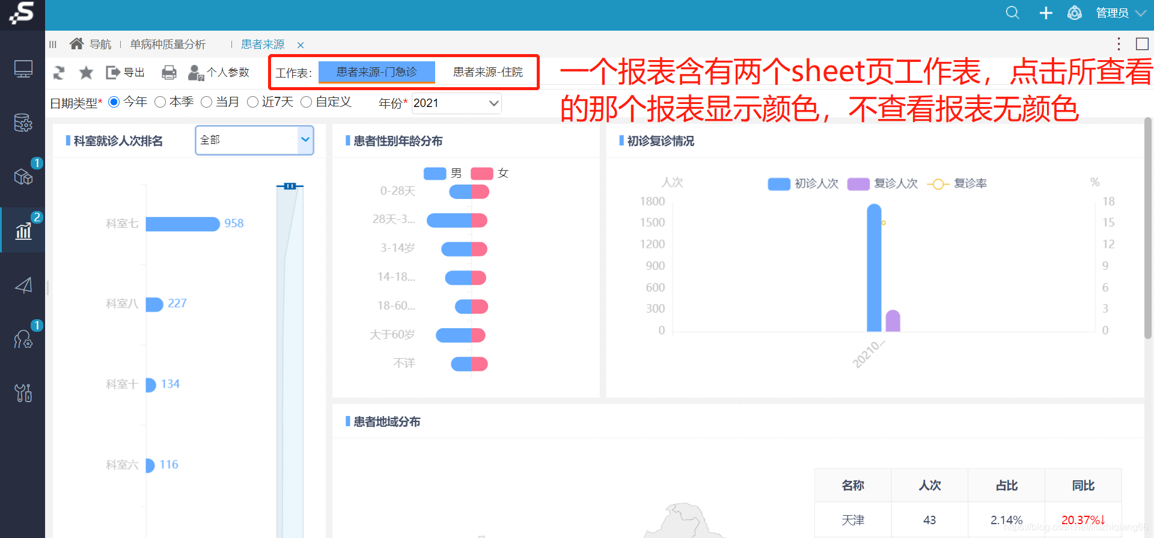Open the 单病种质量分析 tab
This screenshot has width=1154, height=538.
point(168,44)
